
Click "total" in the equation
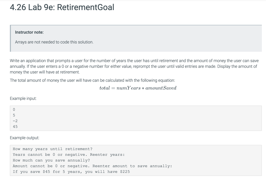pos(105,88)
